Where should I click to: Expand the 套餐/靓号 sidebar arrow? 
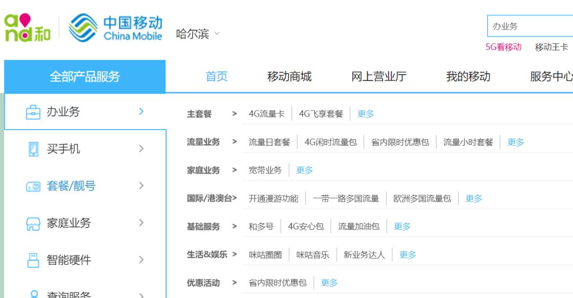(x=142, y=186)
